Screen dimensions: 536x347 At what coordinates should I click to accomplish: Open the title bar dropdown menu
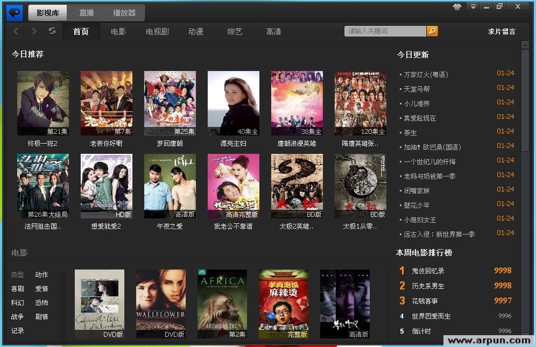tap(473, 6)
